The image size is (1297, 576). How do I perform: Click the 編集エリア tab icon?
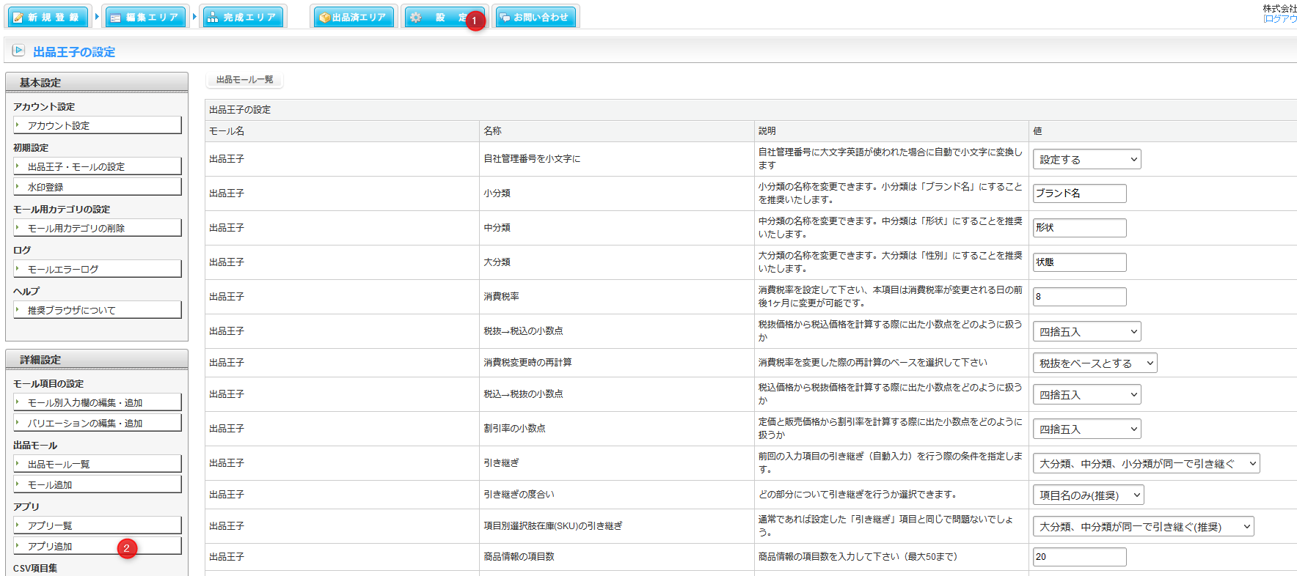(x=115, y=18)
